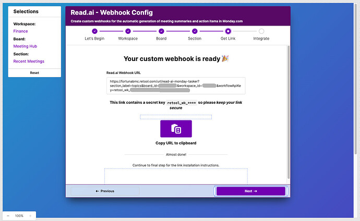Zoom in with the plus icon
360x221 pixels.
pos(30,216)
